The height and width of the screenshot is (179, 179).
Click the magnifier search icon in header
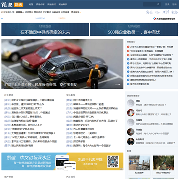pos(158,4)
